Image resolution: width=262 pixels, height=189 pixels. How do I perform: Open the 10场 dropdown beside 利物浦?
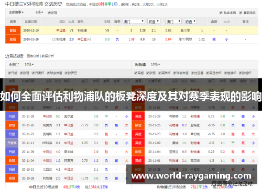[x=155, y=65]
